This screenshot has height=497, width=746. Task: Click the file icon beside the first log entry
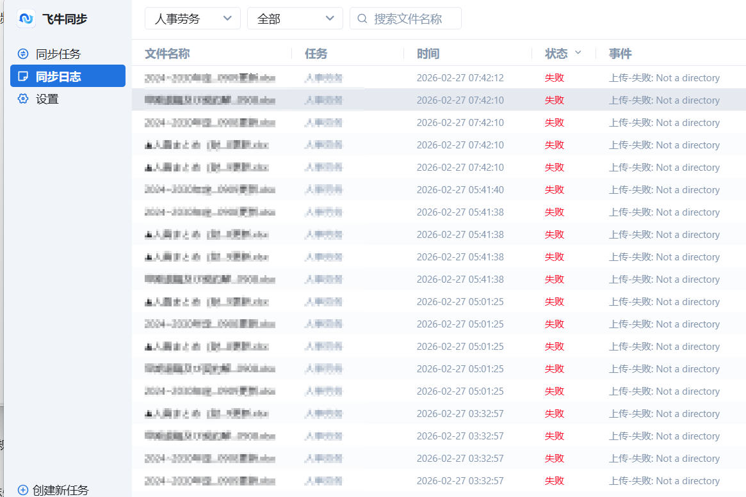pyautogui.click(x=147, y=77)
